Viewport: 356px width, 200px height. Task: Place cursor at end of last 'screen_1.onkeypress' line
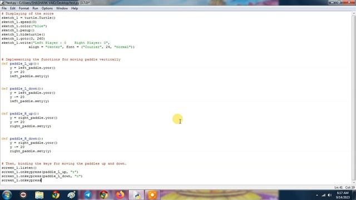pos(41,180)
